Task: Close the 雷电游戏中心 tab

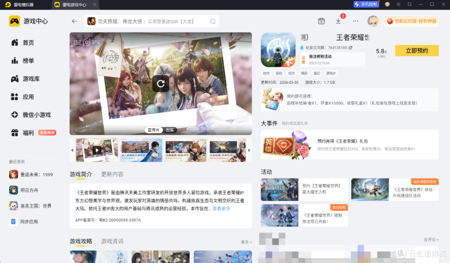Action: (x=95, y=5)
